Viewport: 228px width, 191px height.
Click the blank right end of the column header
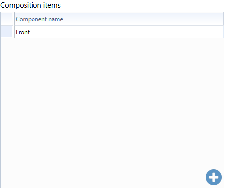181,19
